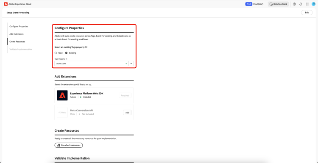Open the user profile avatar
The width and height of the screenshot is (318, 163).
pos(313,4)
